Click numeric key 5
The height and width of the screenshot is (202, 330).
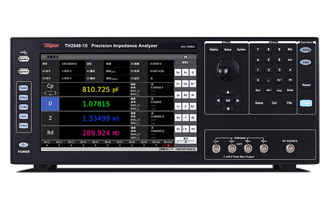pos(268,60)
